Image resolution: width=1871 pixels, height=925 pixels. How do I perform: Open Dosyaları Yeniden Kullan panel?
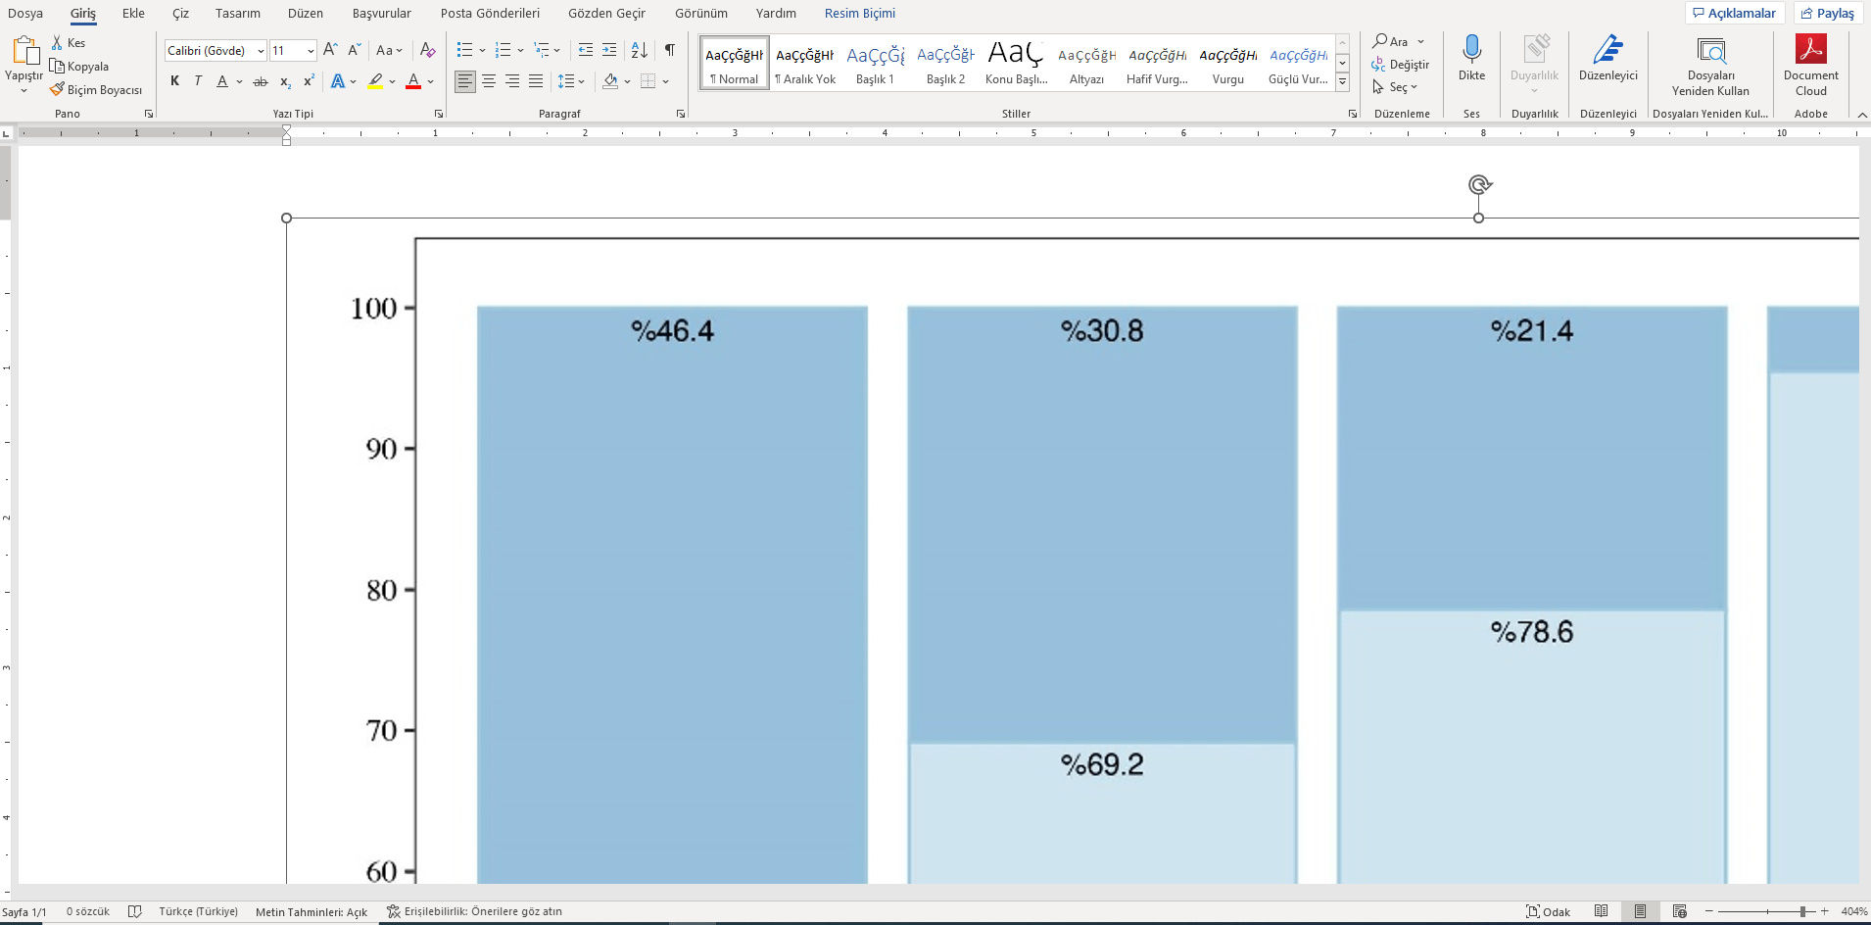coord(1710,66)
